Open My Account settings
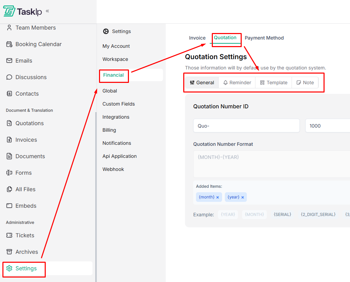This screenshot has height=282, width=350. pos(116,46)
